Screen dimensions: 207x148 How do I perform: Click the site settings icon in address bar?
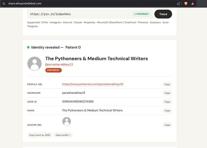(4, 4)
